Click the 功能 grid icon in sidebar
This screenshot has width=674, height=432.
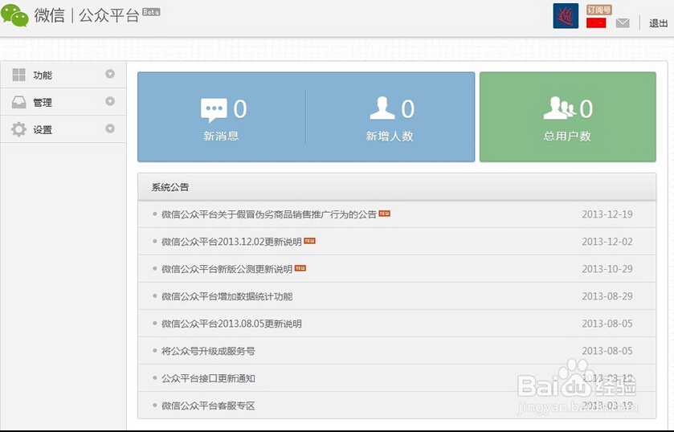[x=18, y=75]
